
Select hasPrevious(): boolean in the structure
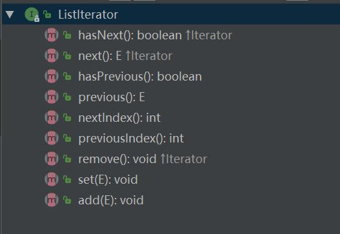[140, 77]
